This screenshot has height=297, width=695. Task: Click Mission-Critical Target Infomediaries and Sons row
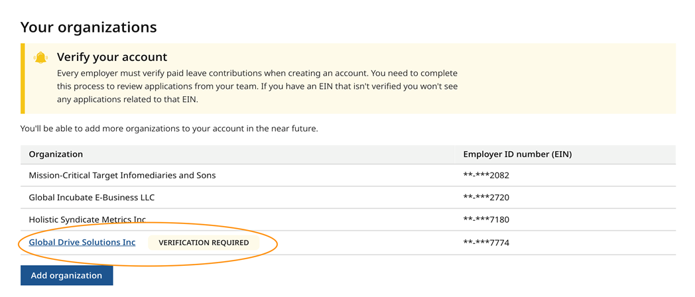click(348, 175)
